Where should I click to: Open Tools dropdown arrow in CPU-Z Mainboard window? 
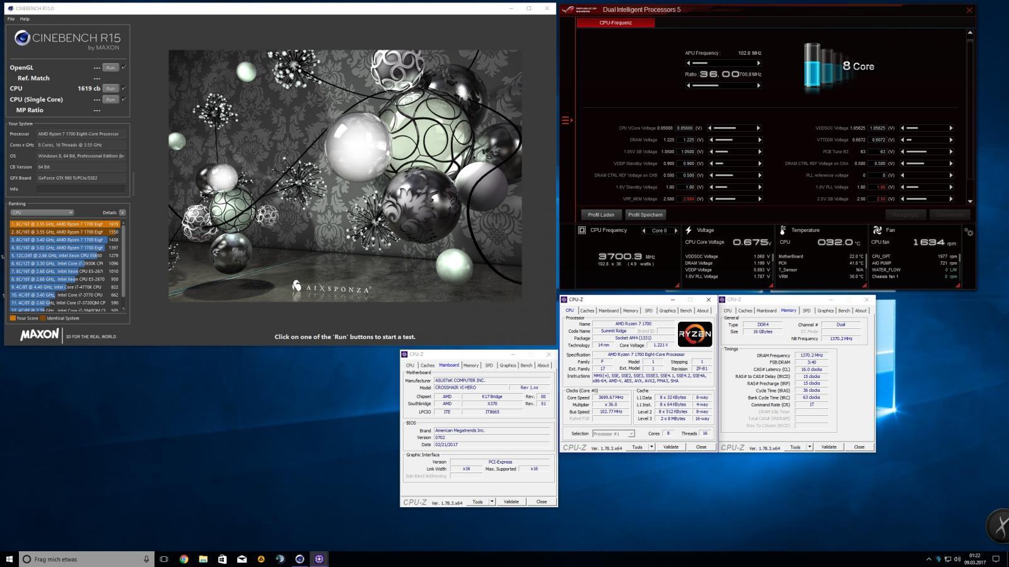click(x=492, y=502)
